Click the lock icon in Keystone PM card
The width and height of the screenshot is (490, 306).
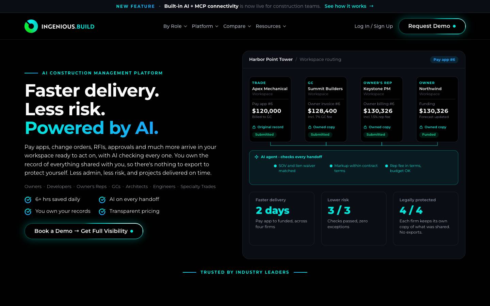[365, 127]
